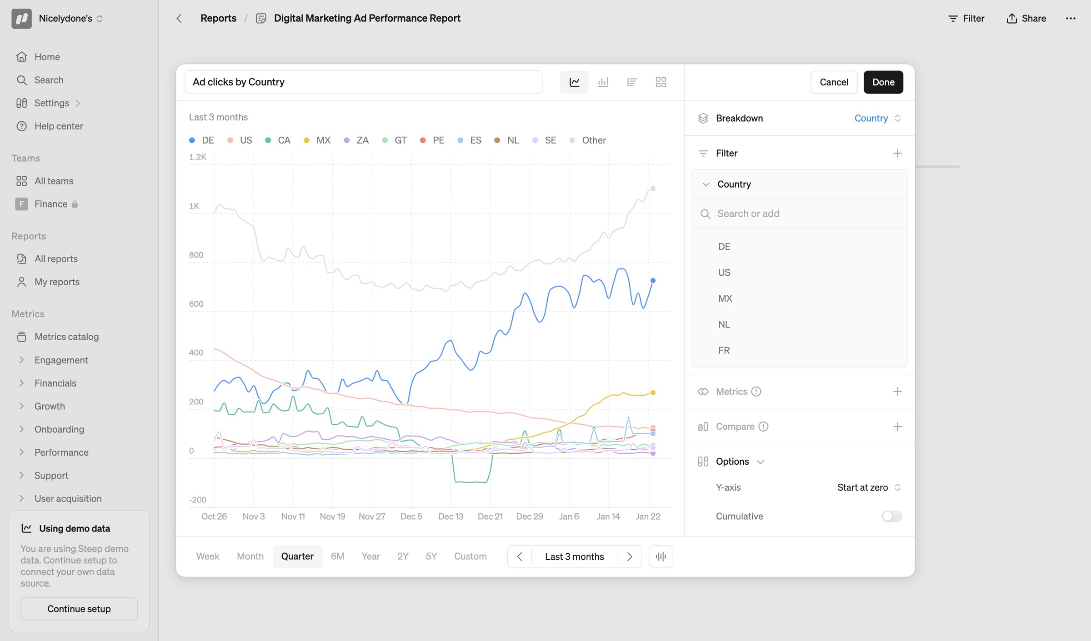The height and width of the screenshot is (641, 1091).
Task: Select the Week time range tab
Action: coord(208,557)
